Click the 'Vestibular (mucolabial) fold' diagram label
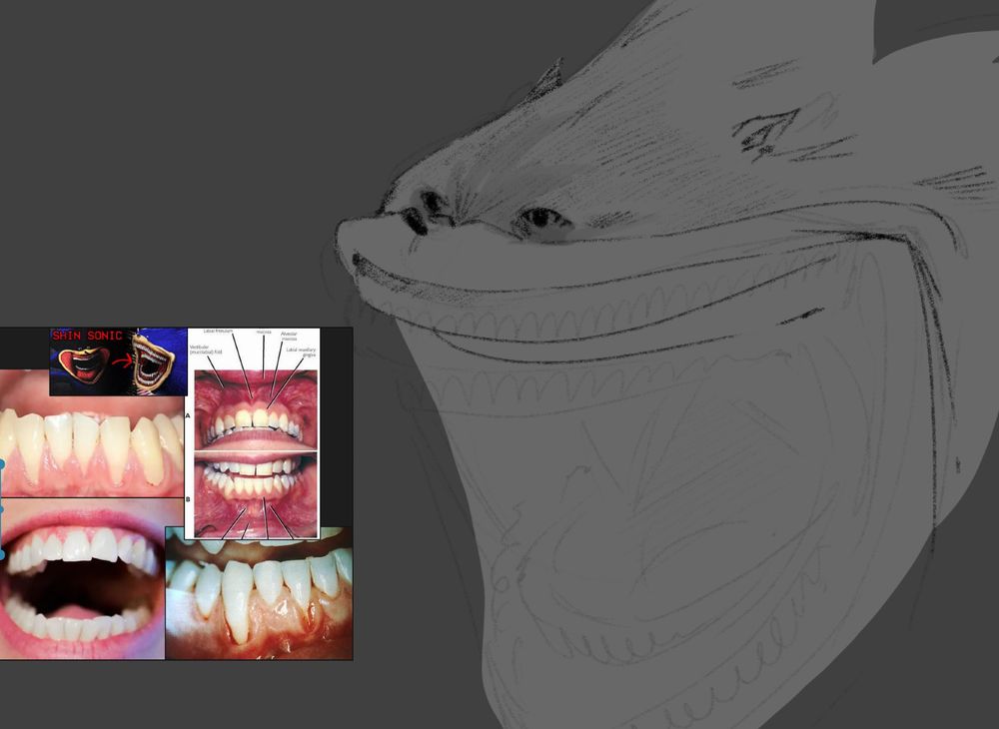The width and height of the screenshot is (999, 729). pyautogui.click(x=206, y=351)
